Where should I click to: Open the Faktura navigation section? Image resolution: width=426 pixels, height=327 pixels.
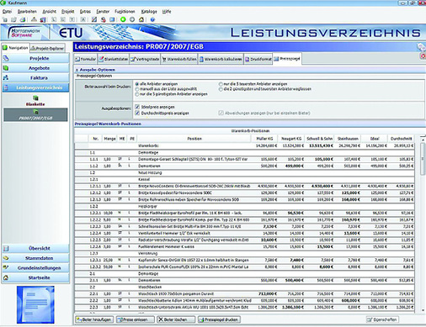[35, 77]
